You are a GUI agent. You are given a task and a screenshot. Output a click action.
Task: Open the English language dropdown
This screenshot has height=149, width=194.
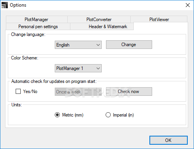78,45
